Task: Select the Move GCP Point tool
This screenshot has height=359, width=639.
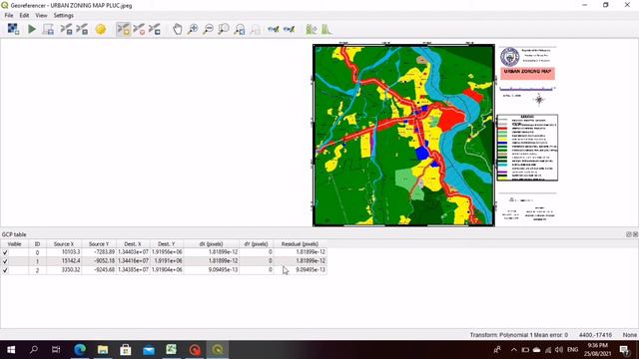Action: tap(155, 29)
